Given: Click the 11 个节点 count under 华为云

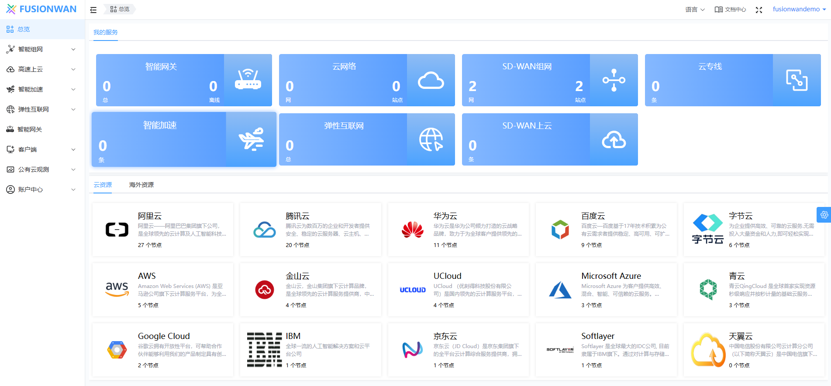Looking at the screenshot, I should coord(445,245).
